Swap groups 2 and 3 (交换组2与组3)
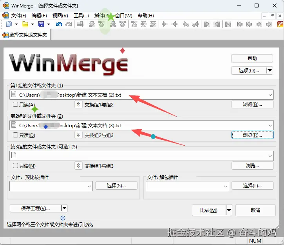 (78, 135)
